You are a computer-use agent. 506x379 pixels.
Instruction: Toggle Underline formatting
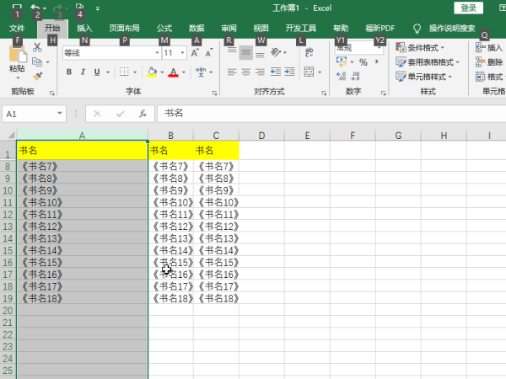coord(98,72)
